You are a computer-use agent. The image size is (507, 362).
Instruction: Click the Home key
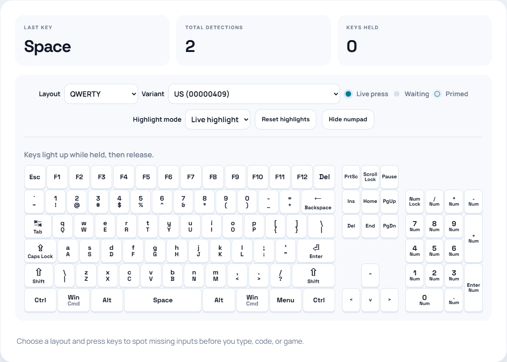[x=370, y=202]
